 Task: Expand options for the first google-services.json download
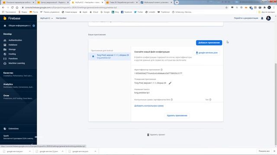click(x=30, y=151)
